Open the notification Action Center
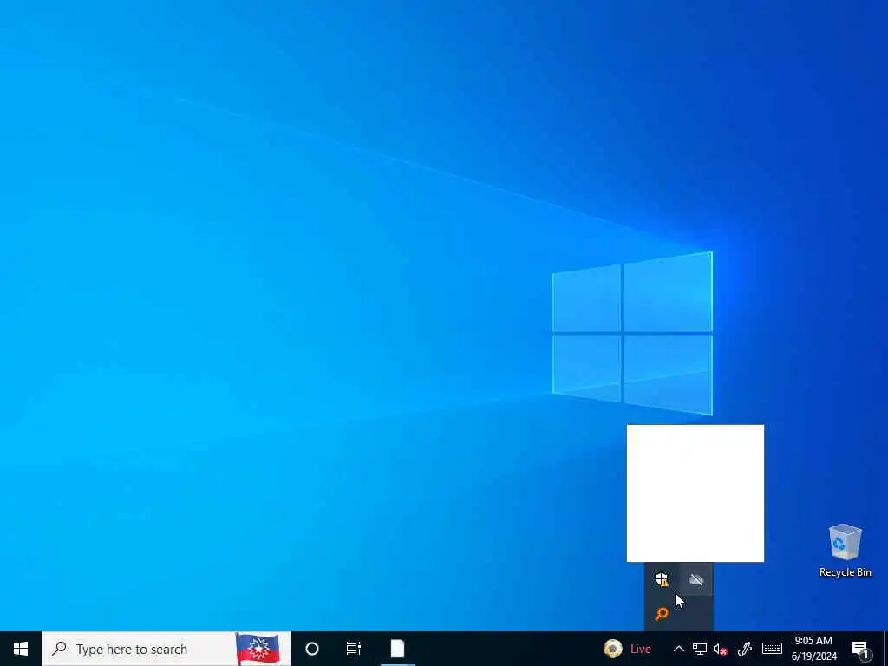Viewport: 888px width, 666px height. 861,649
